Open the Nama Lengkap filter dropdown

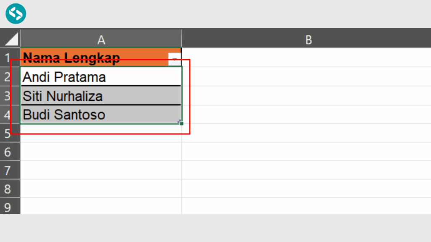click(174, 58)
